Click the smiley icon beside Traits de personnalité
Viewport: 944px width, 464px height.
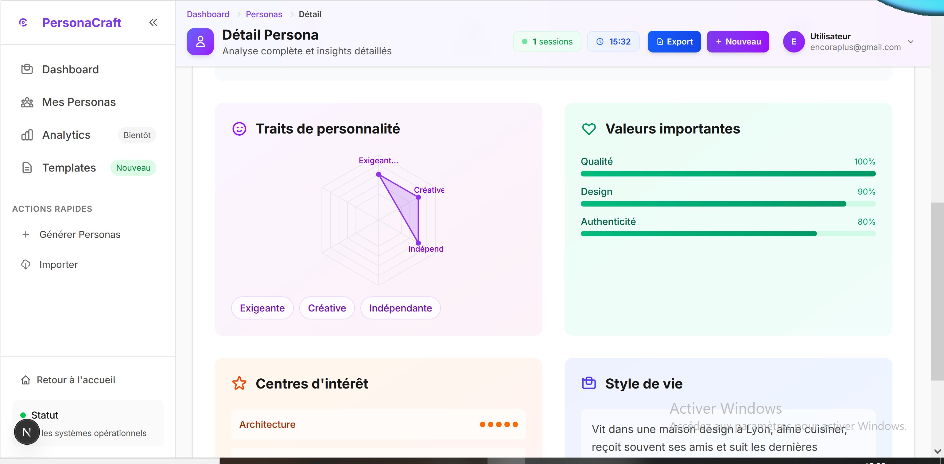239,129
